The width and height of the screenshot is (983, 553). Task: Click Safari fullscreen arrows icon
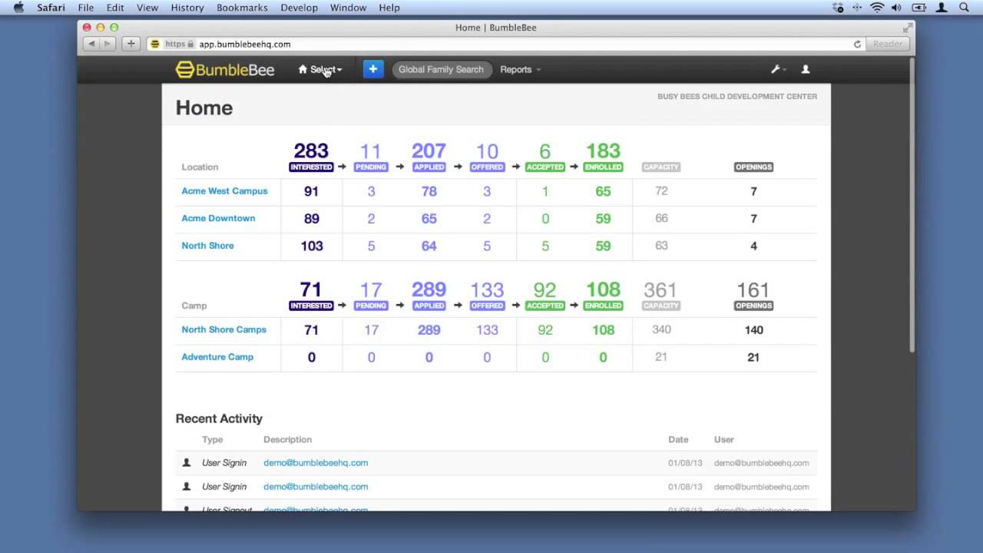tap(908, 27)
